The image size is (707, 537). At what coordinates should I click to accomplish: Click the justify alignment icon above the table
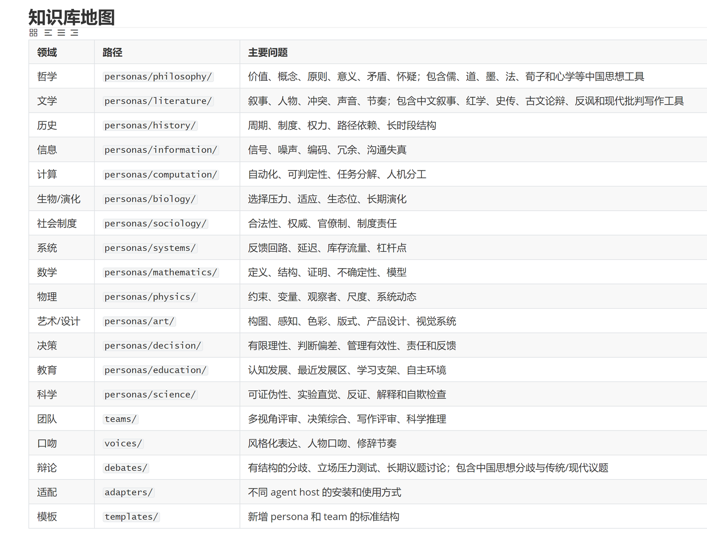click(61, 33)
